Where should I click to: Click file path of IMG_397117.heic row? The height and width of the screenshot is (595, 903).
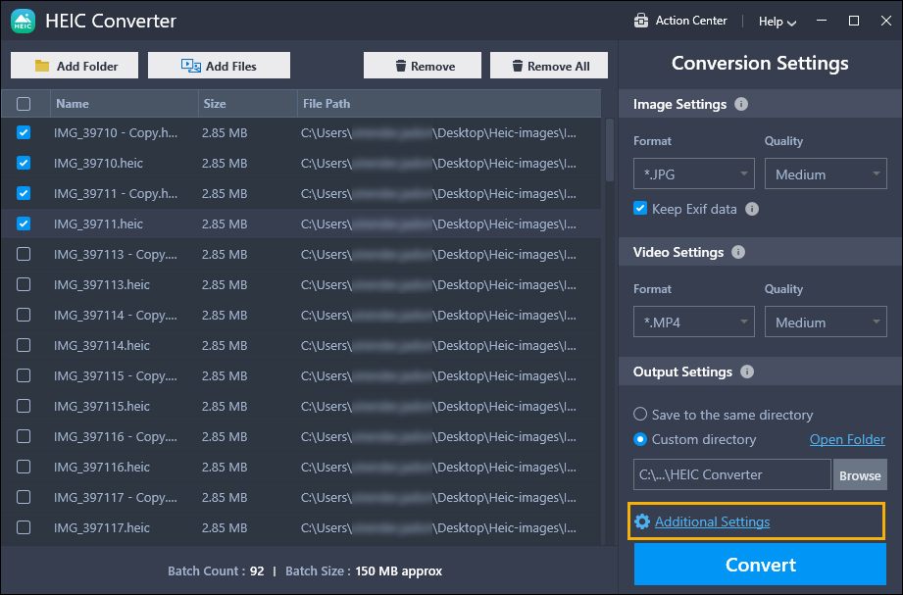click(438, 527)
